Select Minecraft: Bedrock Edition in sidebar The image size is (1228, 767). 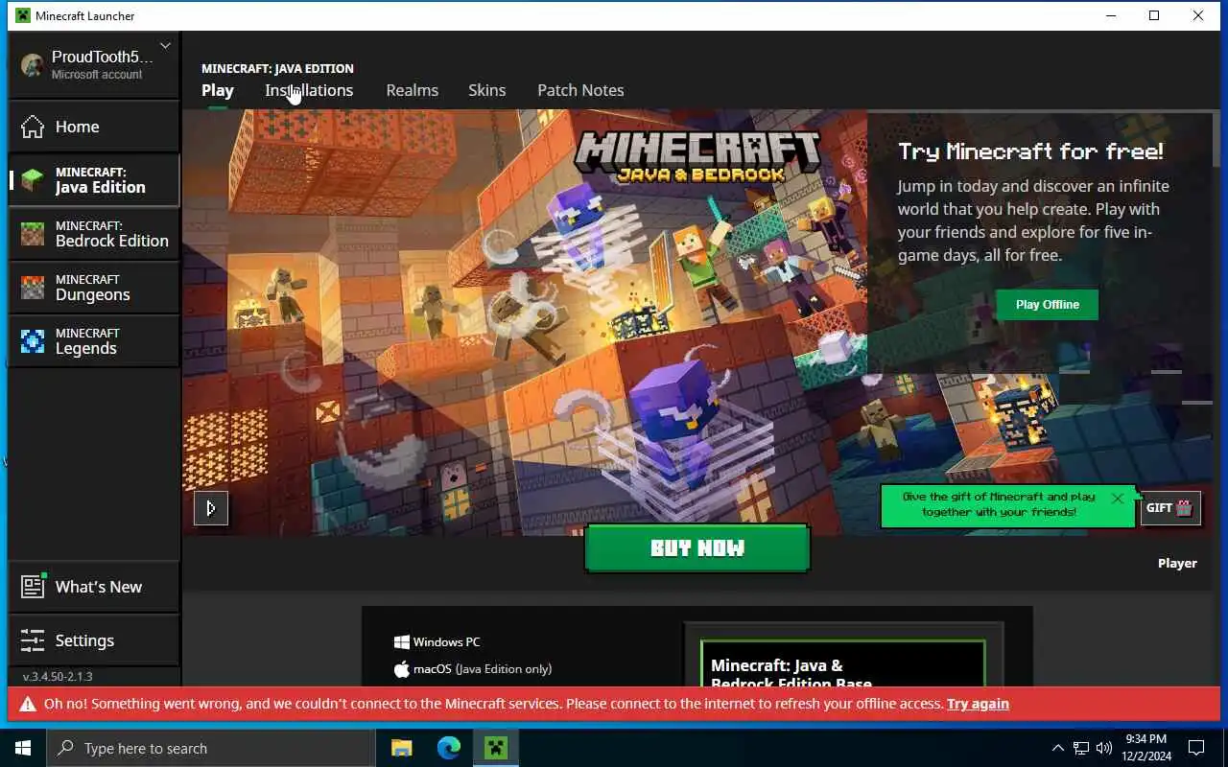94,234
